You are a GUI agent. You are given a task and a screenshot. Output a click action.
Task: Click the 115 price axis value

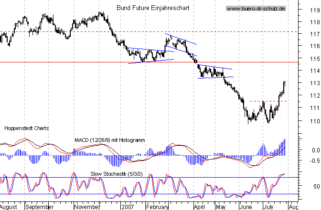click(315, 59)
